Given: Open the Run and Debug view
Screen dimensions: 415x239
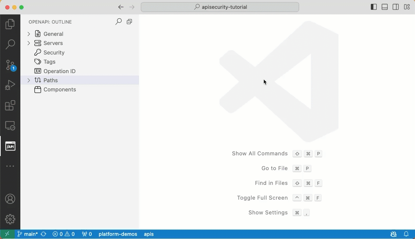Looking at the screenshot, I should pyautogui.click(x=10, y=85).
